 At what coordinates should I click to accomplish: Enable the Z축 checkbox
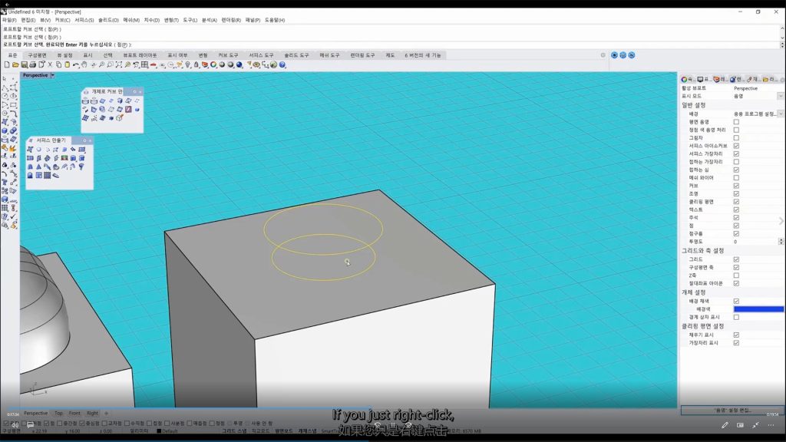pos(736,275)
